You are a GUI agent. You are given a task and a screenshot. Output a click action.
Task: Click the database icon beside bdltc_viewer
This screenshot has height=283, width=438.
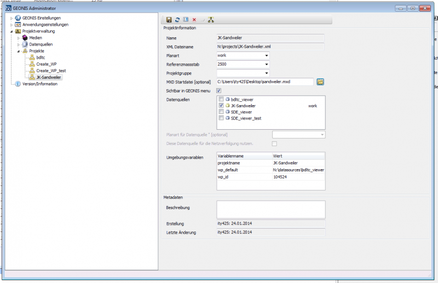tap(227, 99)
